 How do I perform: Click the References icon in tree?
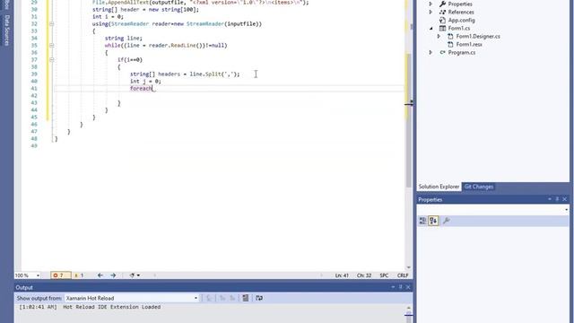point(442,12)
